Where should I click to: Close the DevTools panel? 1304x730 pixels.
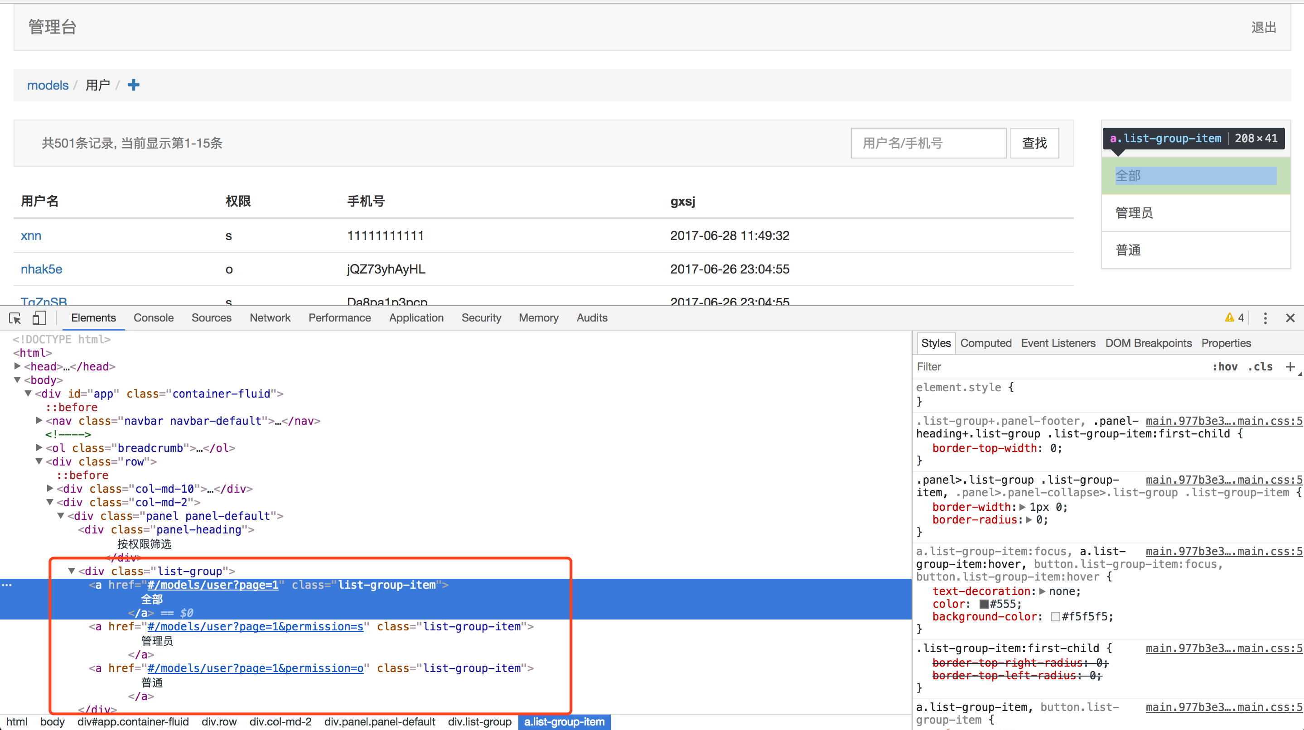point(1290,318)
